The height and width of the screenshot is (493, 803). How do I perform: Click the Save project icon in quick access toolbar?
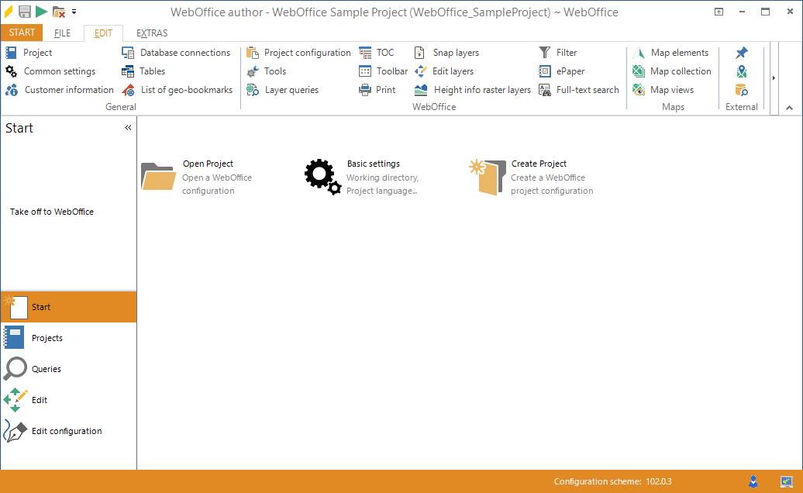[23, 12]
